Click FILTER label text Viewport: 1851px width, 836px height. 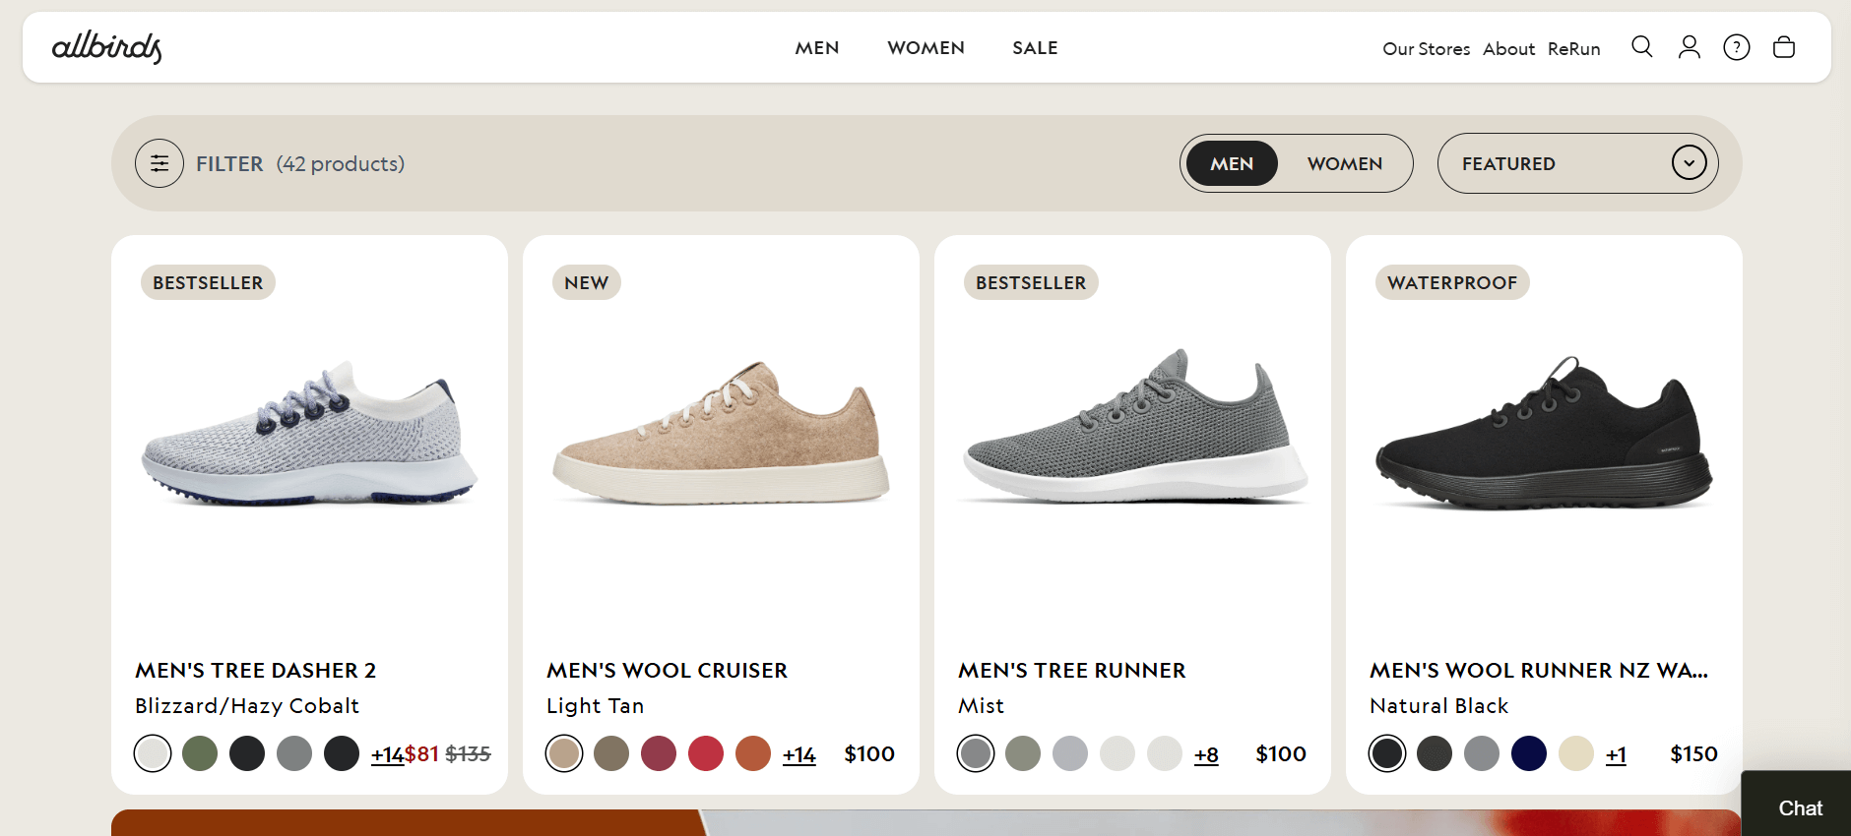229,164
